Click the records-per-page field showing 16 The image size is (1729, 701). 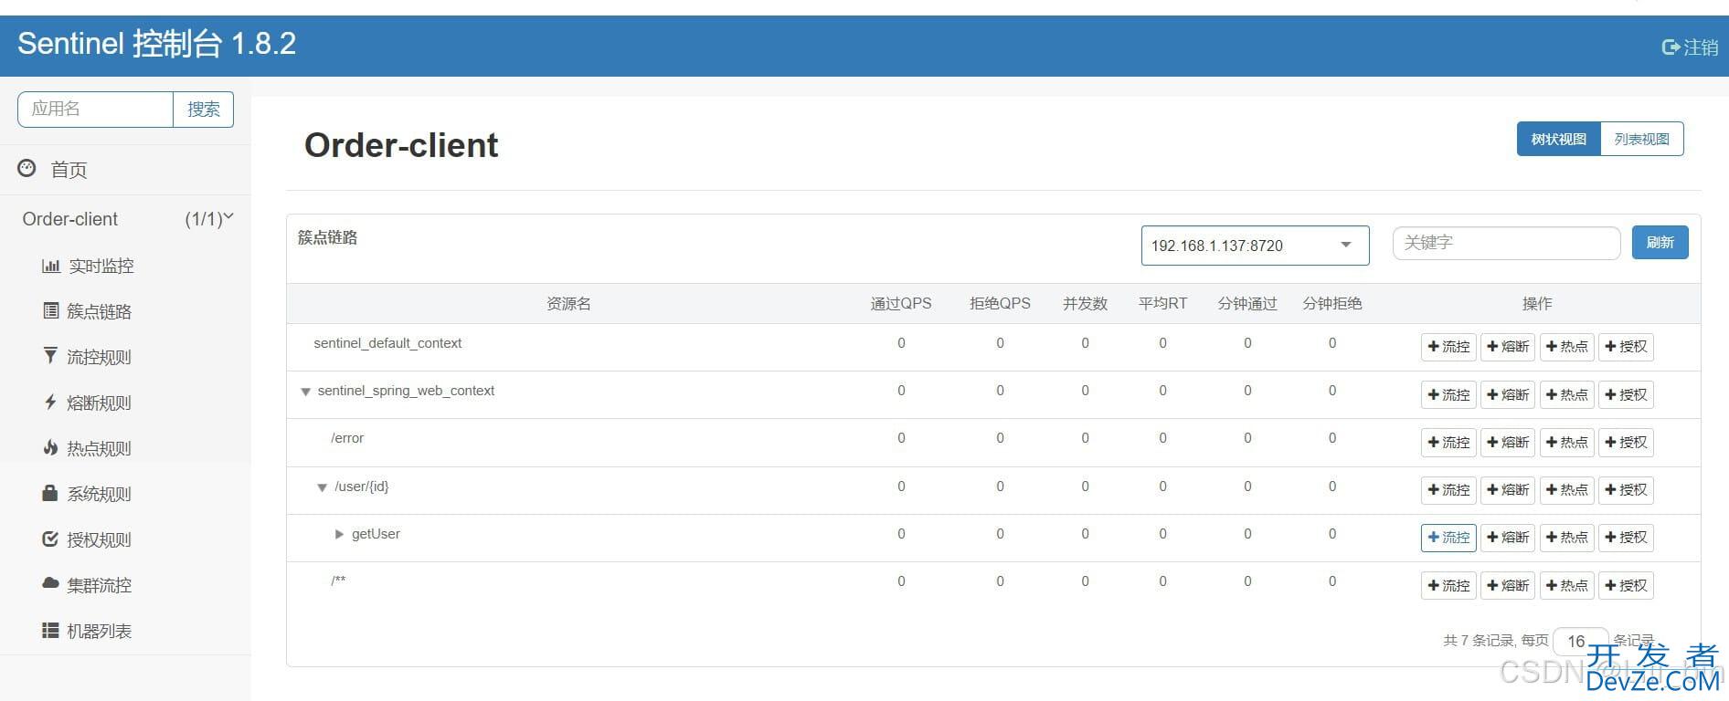[x=1580, y=641]
